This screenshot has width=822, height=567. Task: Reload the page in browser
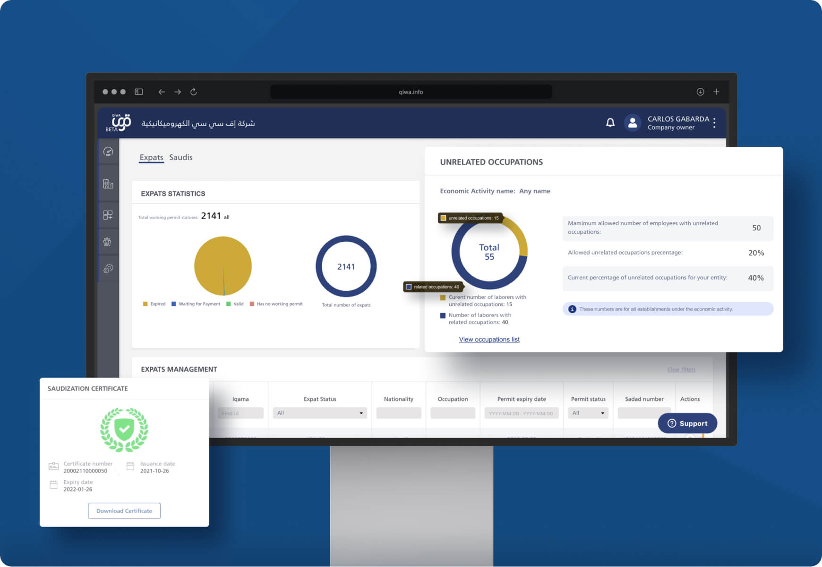coord(193,92)
